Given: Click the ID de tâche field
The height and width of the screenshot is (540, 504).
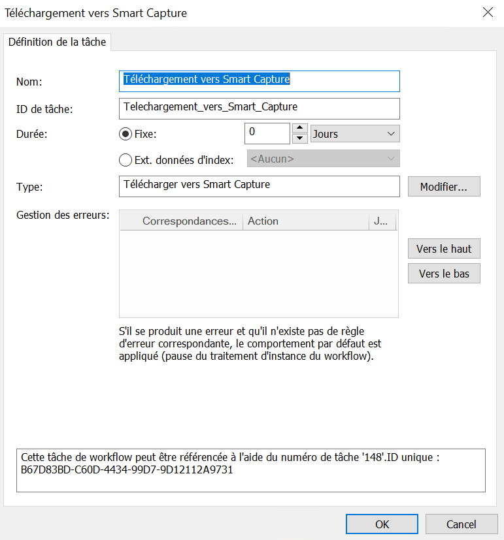Looking at the screenshot, I should tap(260, 109).
